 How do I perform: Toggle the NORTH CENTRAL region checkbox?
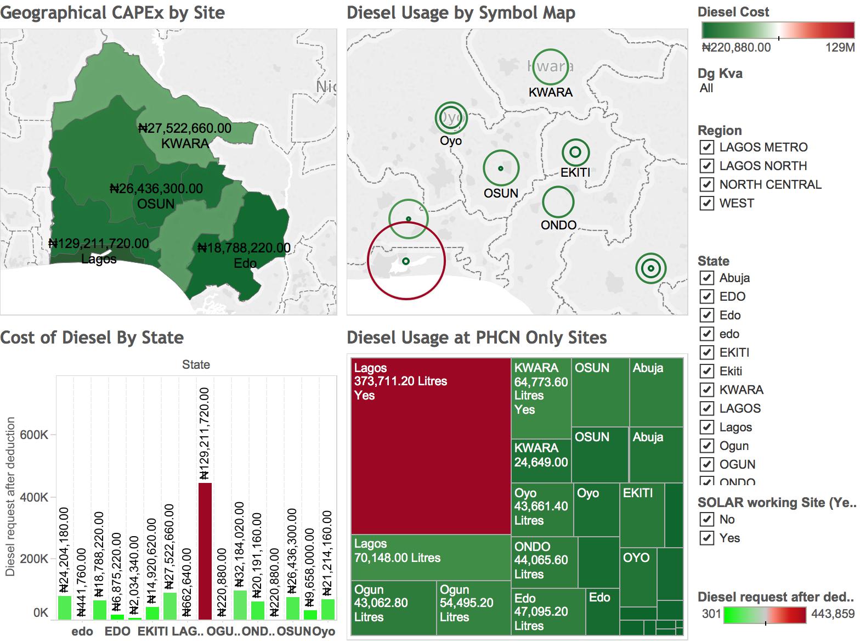tap(706, 184)
